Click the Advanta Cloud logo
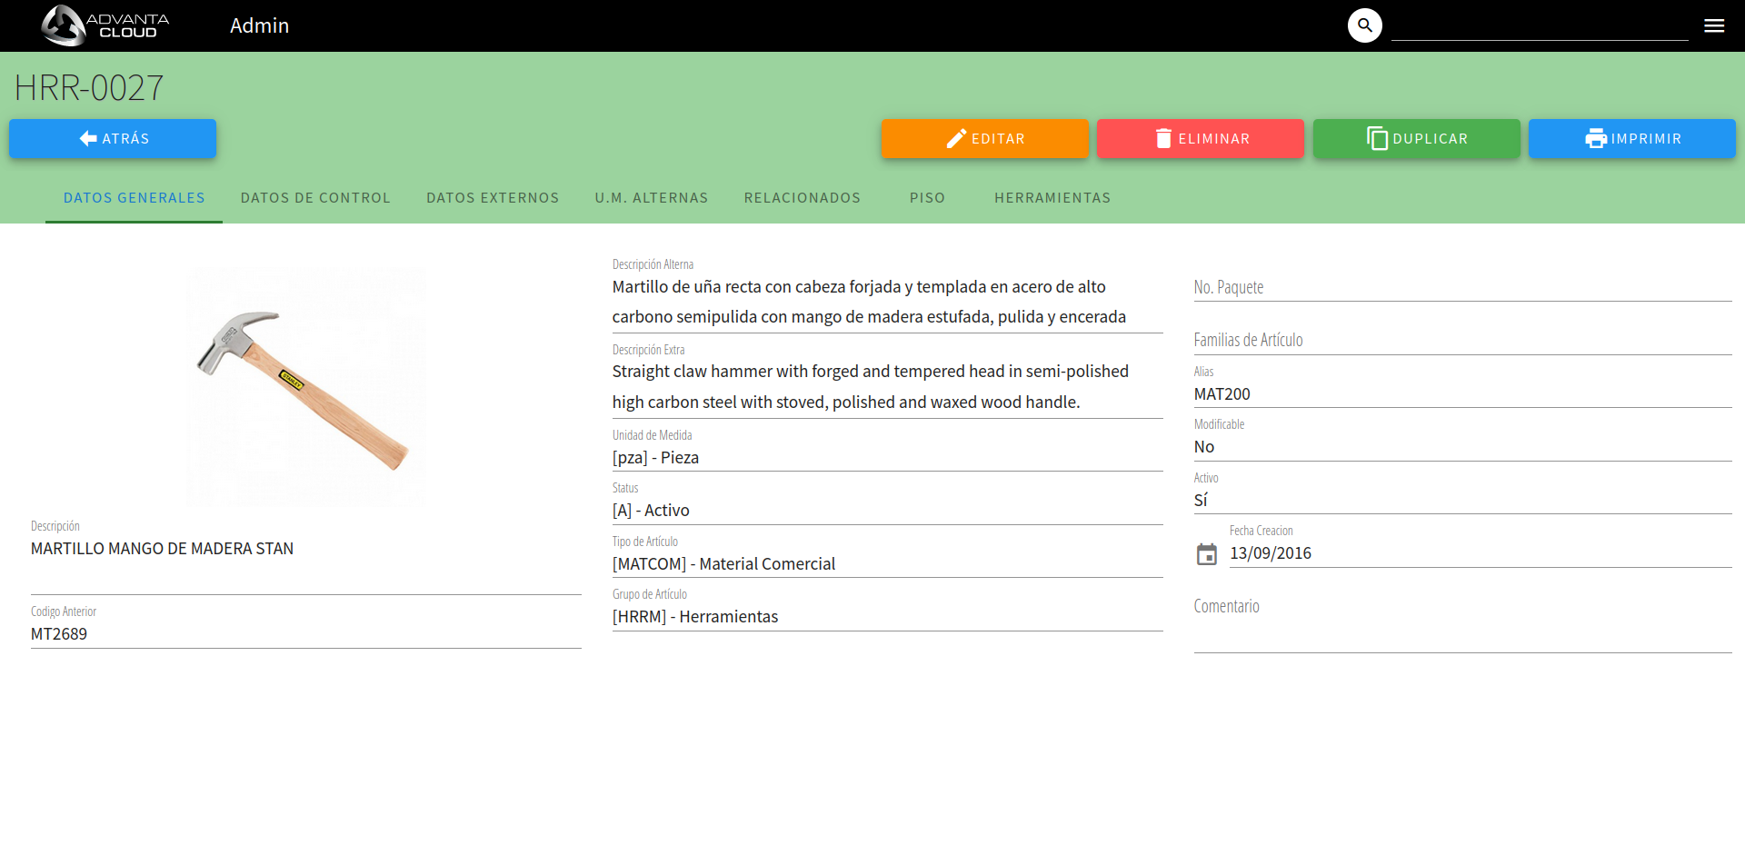1745x845 pixels. click(105, 25)
